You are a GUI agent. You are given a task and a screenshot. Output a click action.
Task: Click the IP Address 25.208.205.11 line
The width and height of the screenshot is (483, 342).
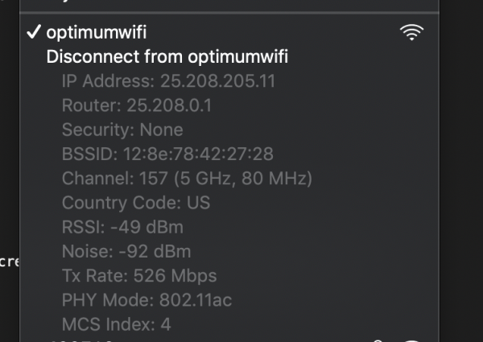(168, 81)
